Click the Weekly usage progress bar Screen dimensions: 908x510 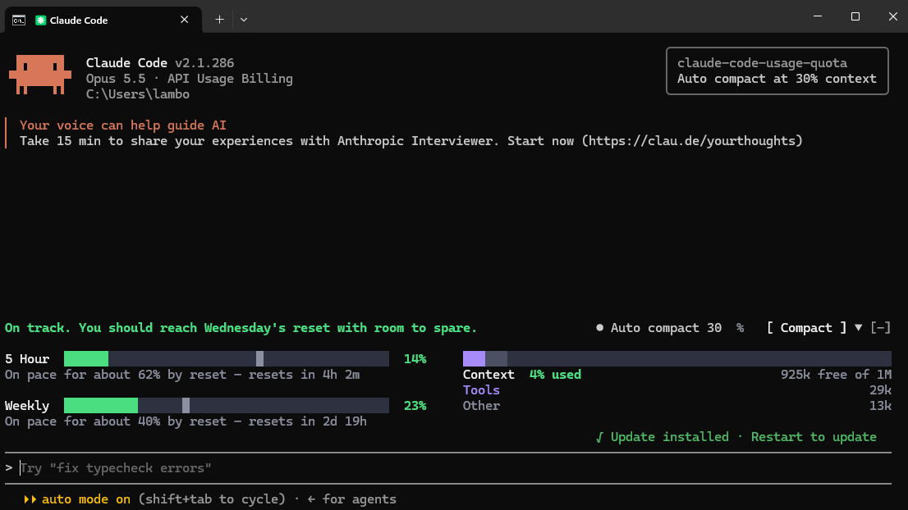pos(227,405)
